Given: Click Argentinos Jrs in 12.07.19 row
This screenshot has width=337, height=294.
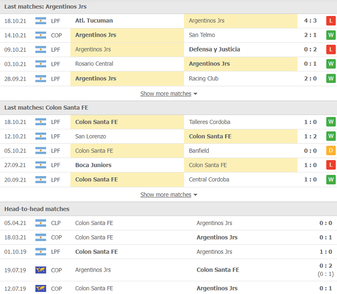Looking at the screenshot, I should click(217, 288).
